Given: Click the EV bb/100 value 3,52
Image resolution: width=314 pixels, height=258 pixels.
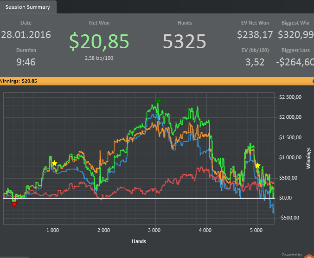Looking at the screenshot, I should point(255,62).
